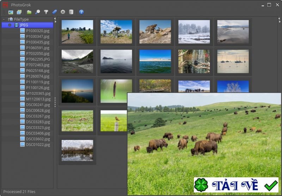Viewport: 282px width, 196px height.
Task: Click the snowy winter trees thumbnail
Action: pyautogui.click(x=194, y=32)
